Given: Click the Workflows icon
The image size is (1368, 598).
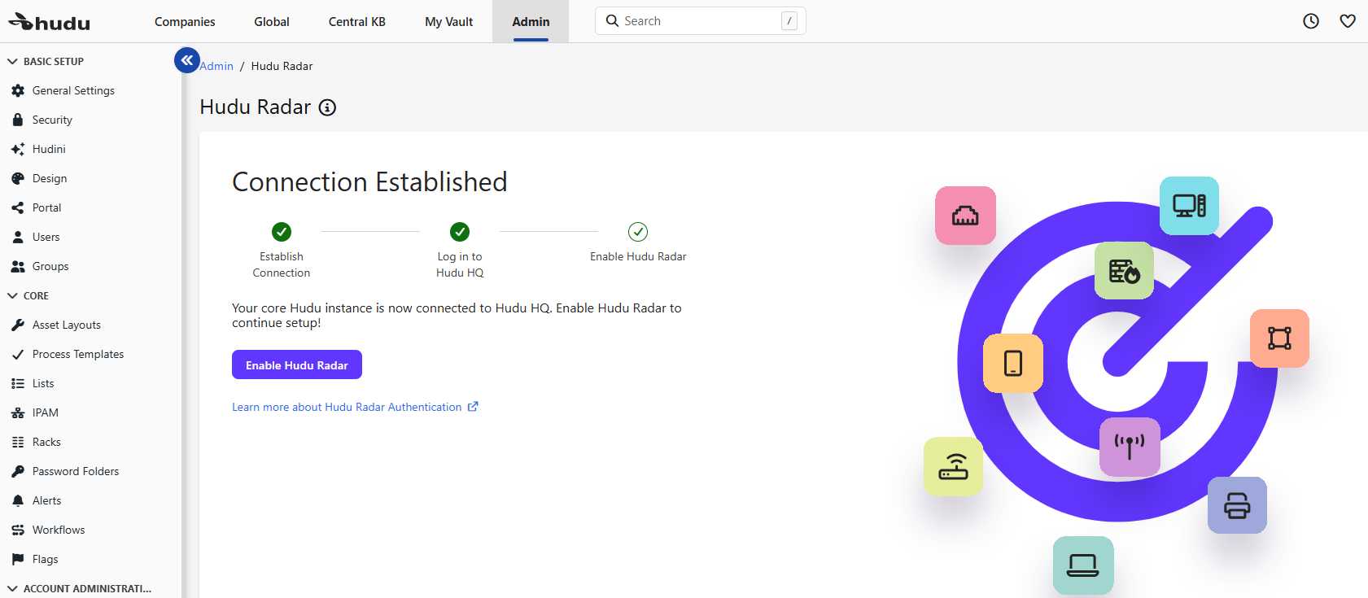Looking at the screenshot, I should 18,530.
